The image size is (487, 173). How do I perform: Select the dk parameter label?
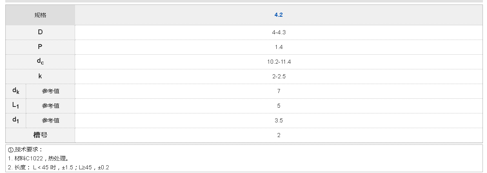(16, 91)
